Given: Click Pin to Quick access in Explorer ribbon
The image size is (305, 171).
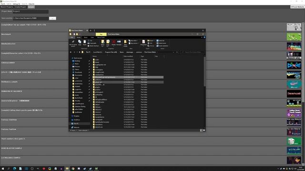Looking at the screenshot, I should [73, 43].
